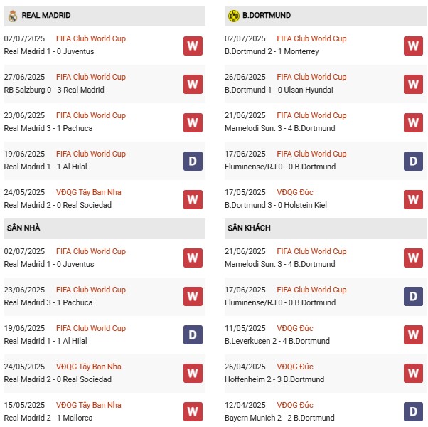Open VĐQG Tây Ban Nha link above Mallorca match
Screen dimensions: 428x427
pyautogui.click(x=89, y=405)
